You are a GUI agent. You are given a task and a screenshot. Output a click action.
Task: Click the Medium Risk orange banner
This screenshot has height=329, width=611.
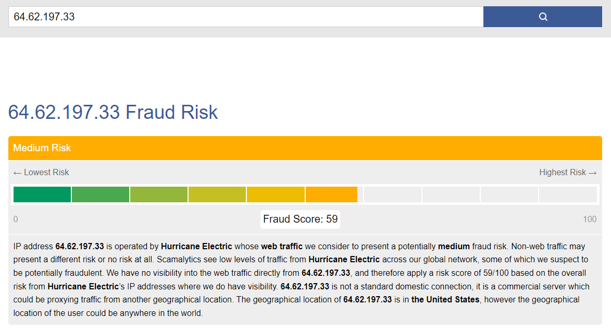click(x=305, y=148)
